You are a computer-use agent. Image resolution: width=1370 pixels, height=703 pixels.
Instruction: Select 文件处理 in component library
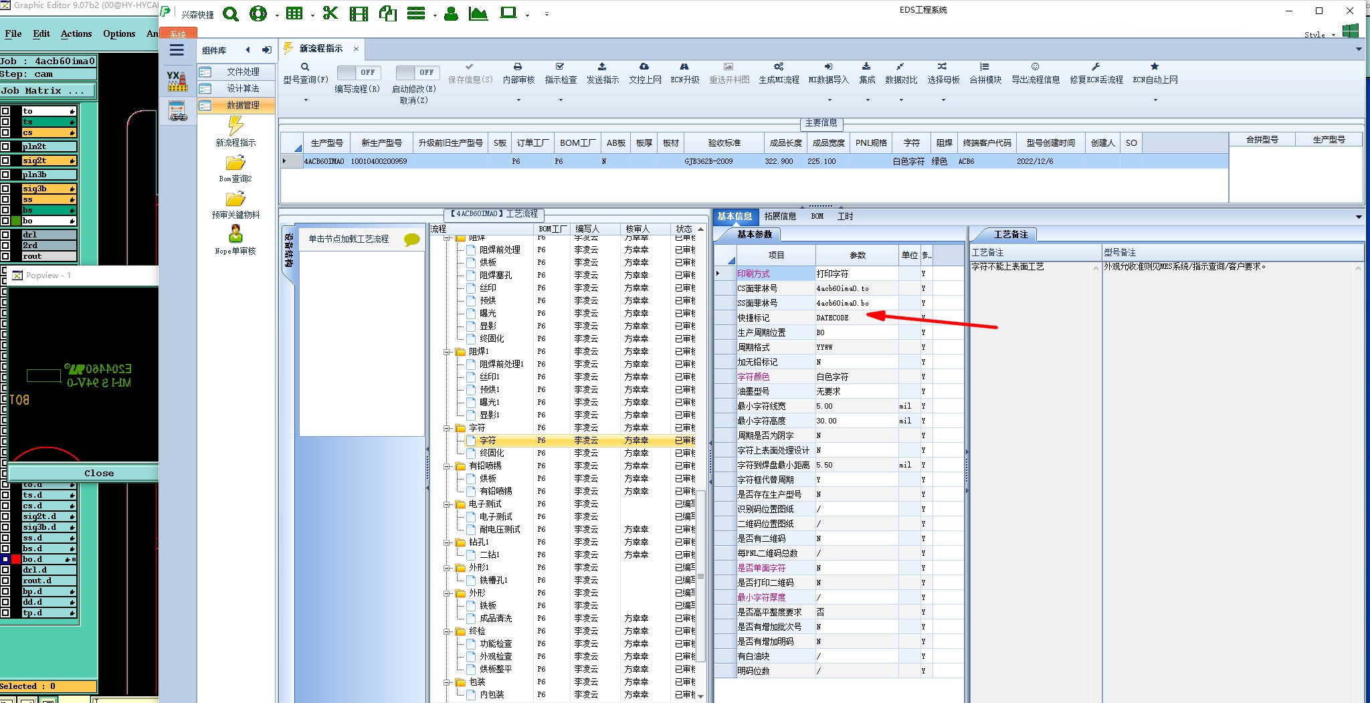click(236, 72)
